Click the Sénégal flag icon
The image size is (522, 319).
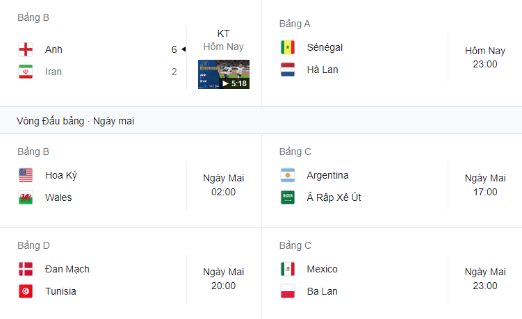coord(288,47)
